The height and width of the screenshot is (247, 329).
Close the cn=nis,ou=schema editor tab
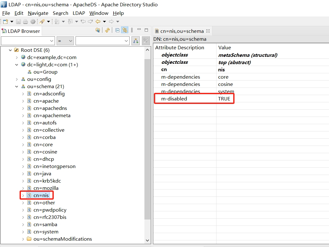(x=208, y=31)
